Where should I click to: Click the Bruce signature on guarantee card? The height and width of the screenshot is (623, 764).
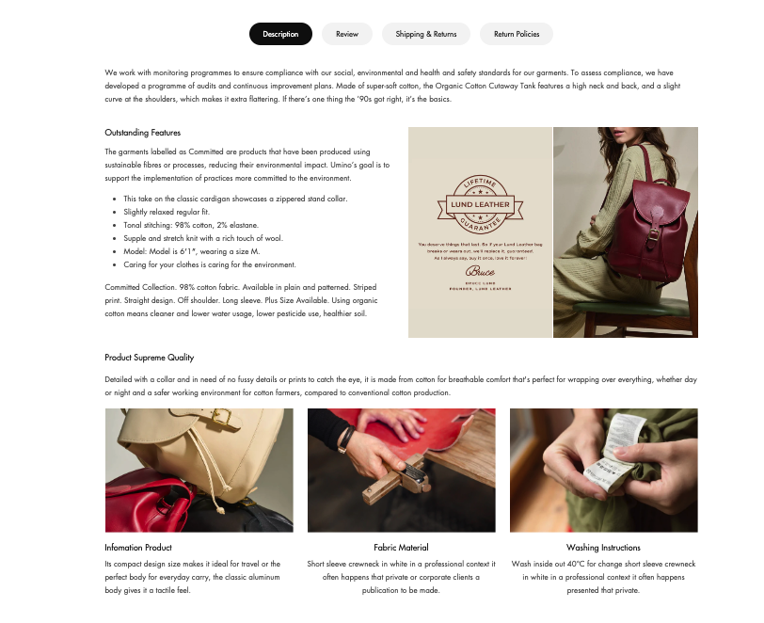(480, 271)
